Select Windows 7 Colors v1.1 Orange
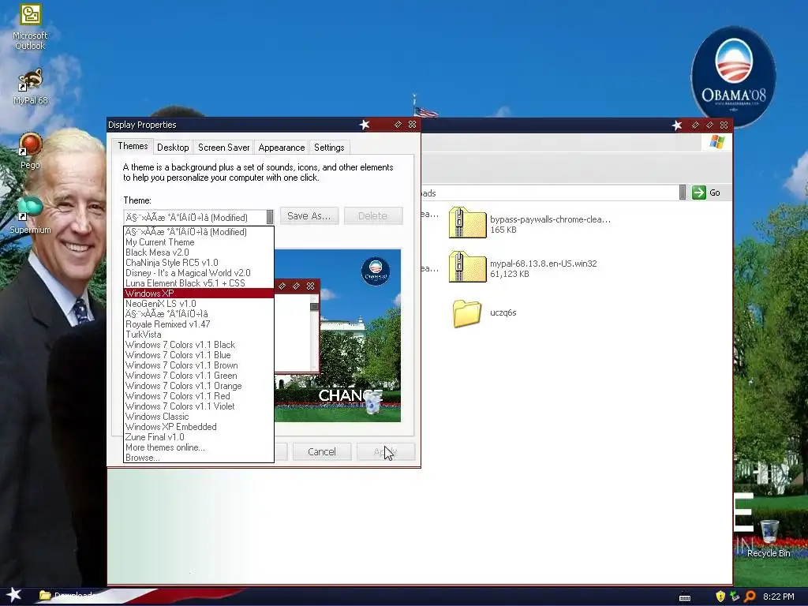This screenshot has width=808, height=606. click(199, 386)
